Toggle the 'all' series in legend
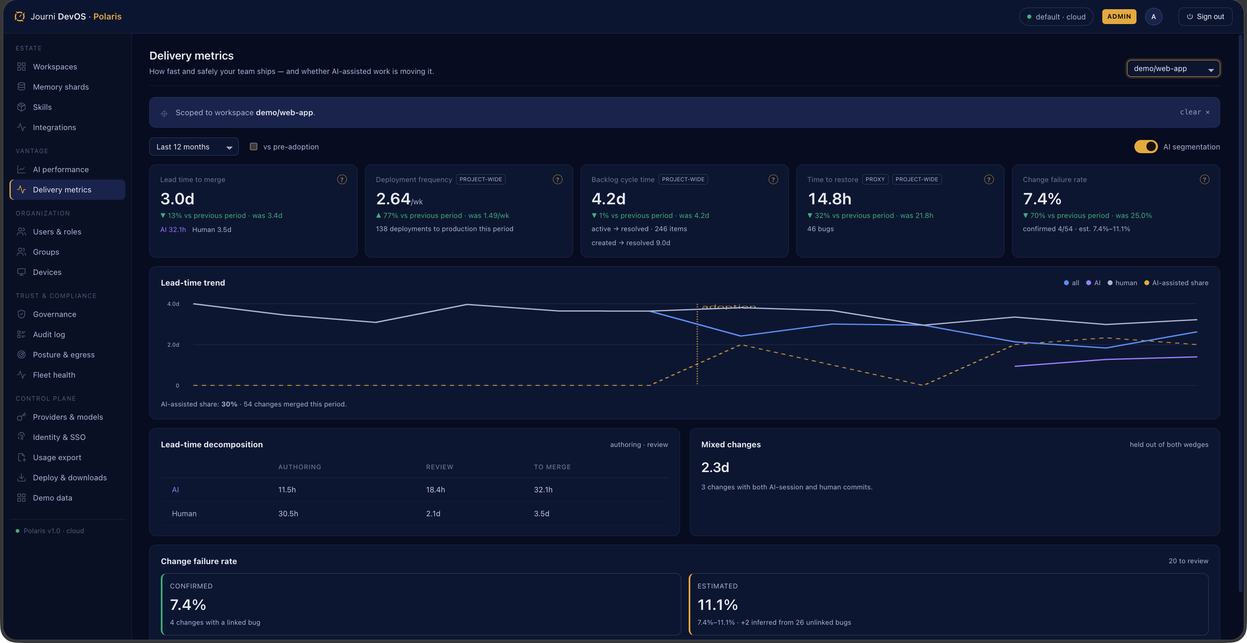This screenshot has height=643, width=1247. 1071,283
